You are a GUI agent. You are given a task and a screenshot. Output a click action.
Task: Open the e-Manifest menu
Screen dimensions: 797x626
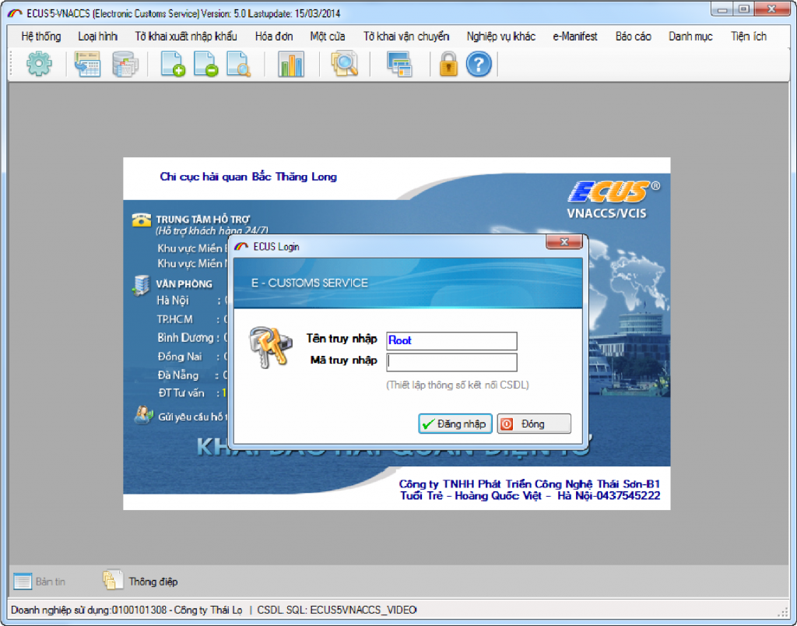click(x=575, y=37)
